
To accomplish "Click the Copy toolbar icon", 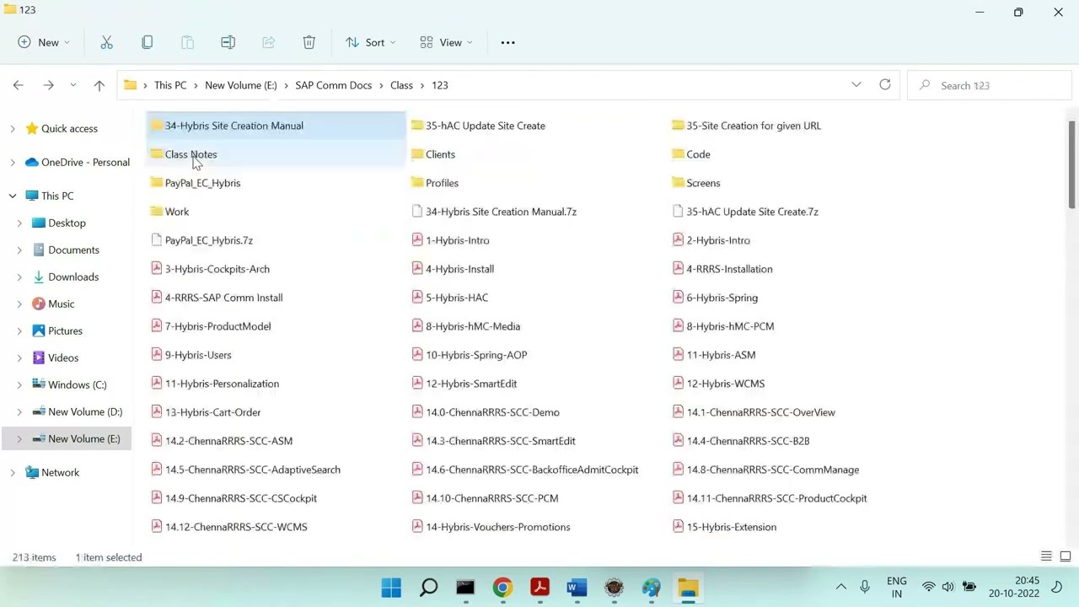I will pyautogui.click(x=147, y=42).
